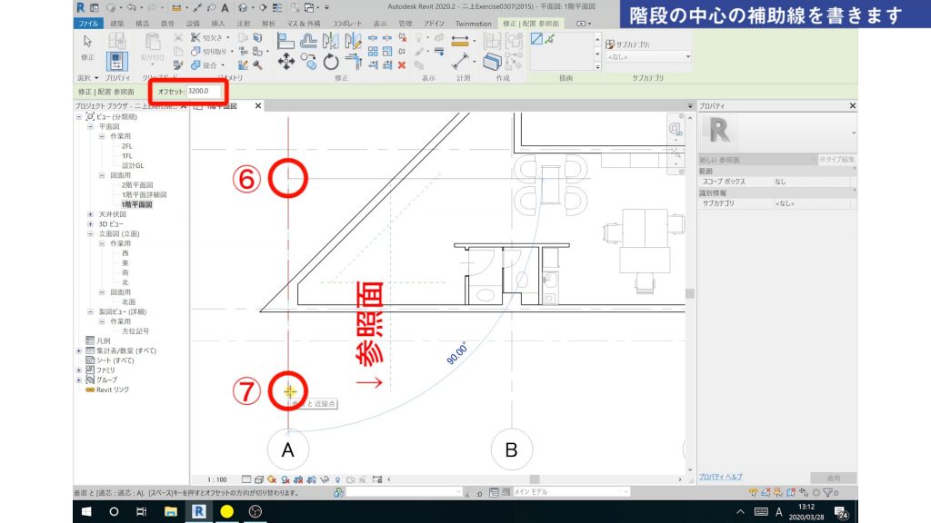Select the Move tool in the Modify panel

285,60
